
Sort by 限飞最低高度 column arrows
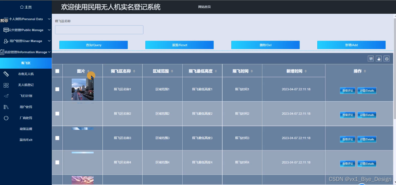[x=216, y=71]
